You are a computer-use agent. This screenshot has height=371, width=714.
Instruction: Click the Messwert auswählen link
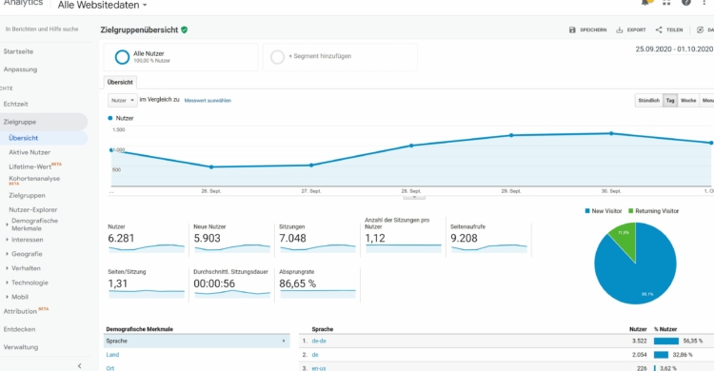[x=208, y=101]
